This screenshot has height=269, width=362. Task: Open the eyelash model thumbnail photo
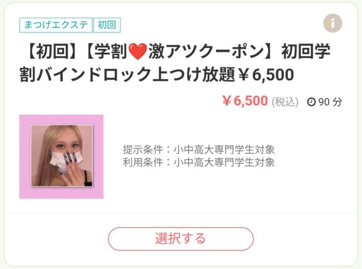click(62, 156)
